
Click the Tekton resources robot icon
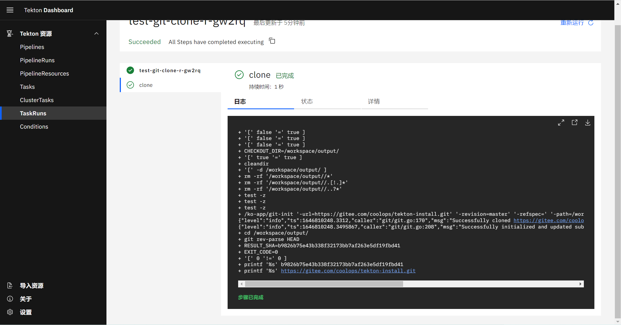(x=10, y=33)
